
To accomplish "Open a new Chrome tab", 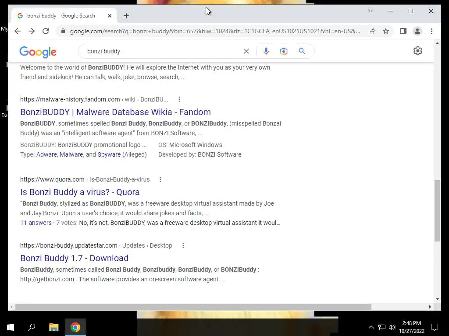I will [126, 16].
